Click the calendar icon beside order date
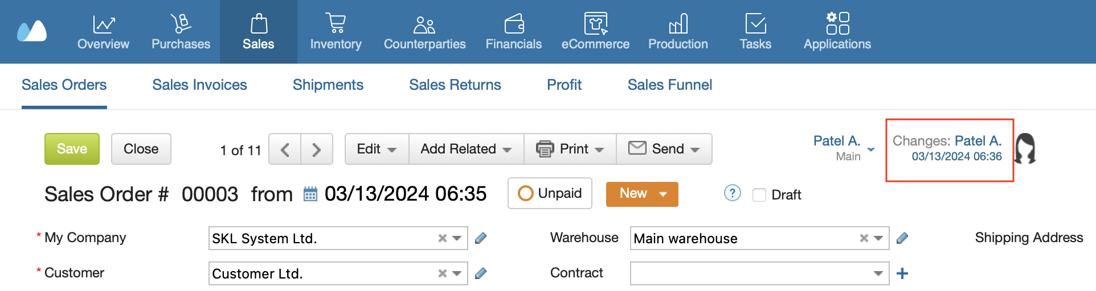This screenshot has width=1096, height=291. (310, 194)
